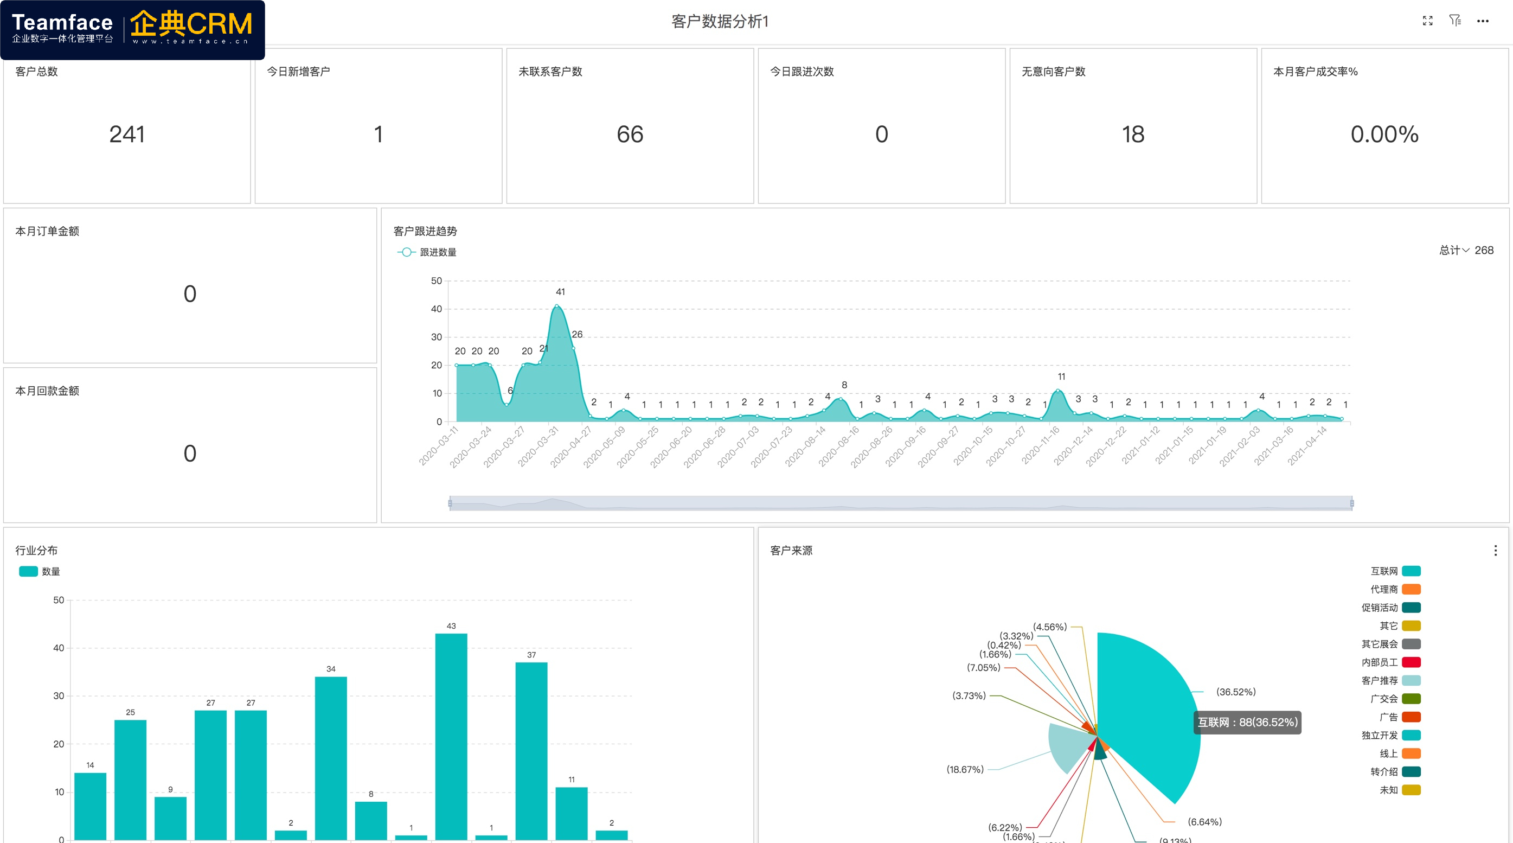This screenshot has height=843, width=1513.
Task: Click the (3.73%) pie label
Action: pos(969,695)
